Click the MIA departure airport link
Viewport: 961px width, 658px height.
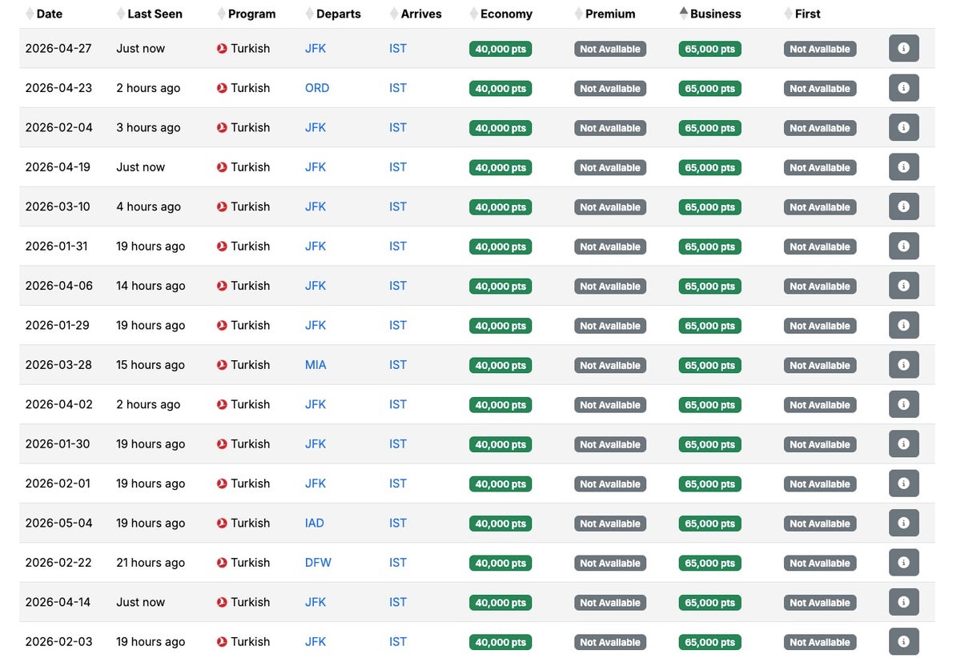316,365
